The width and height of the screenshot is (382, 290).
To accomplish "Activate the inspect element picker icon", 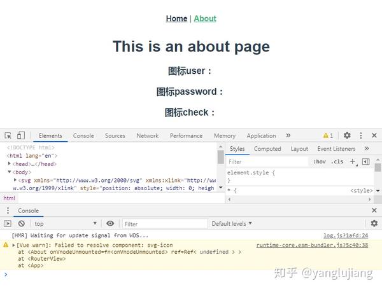I will 8,135.
